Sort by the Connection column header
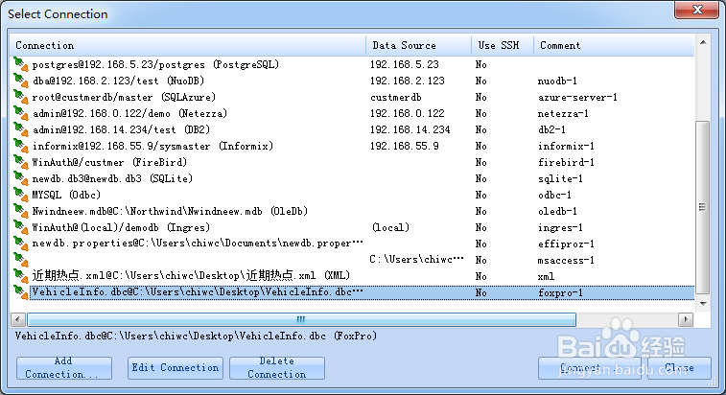The width and height of the screenshot is (726, 395). coord(188,45)
